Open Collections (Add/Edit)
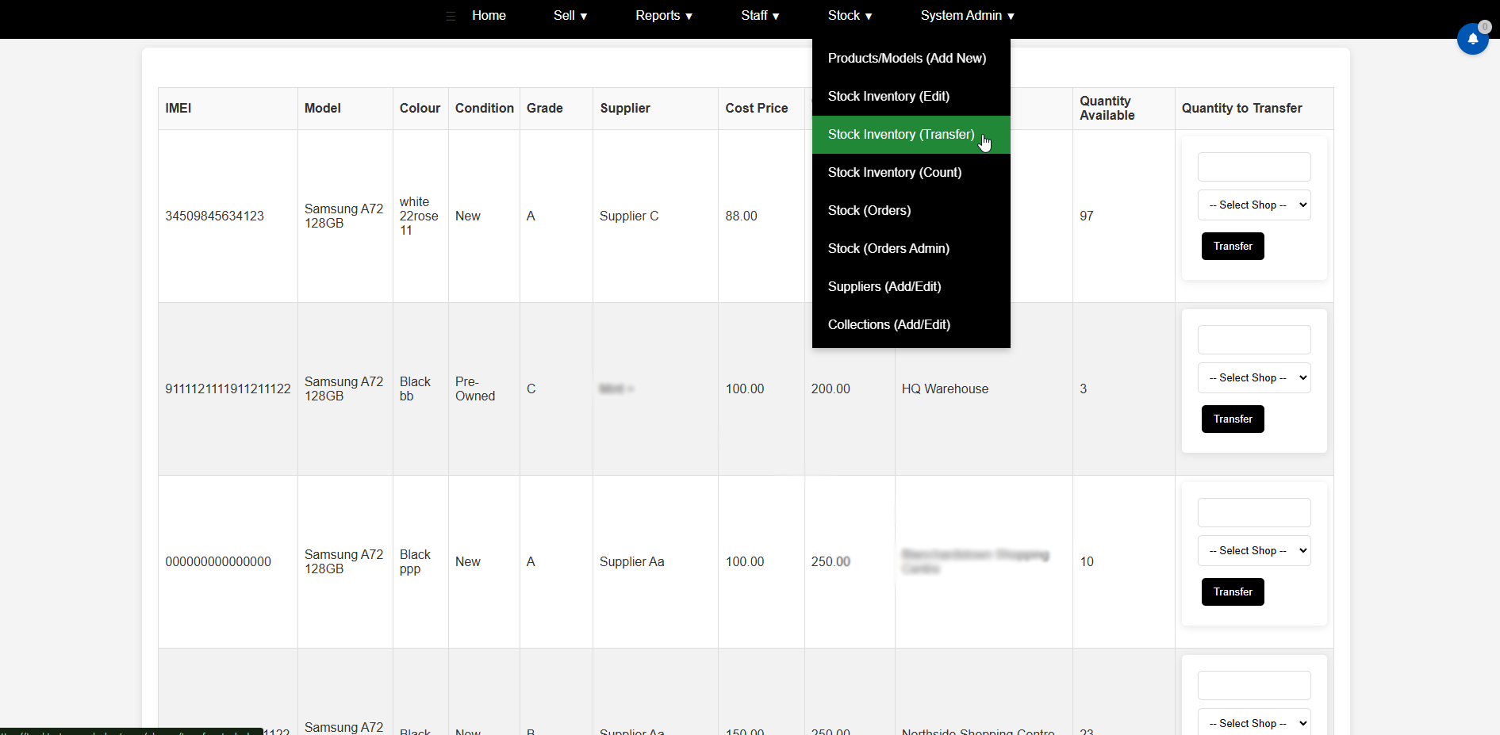Viewport: 1500px width, 735px height. [x=911, y=324]
